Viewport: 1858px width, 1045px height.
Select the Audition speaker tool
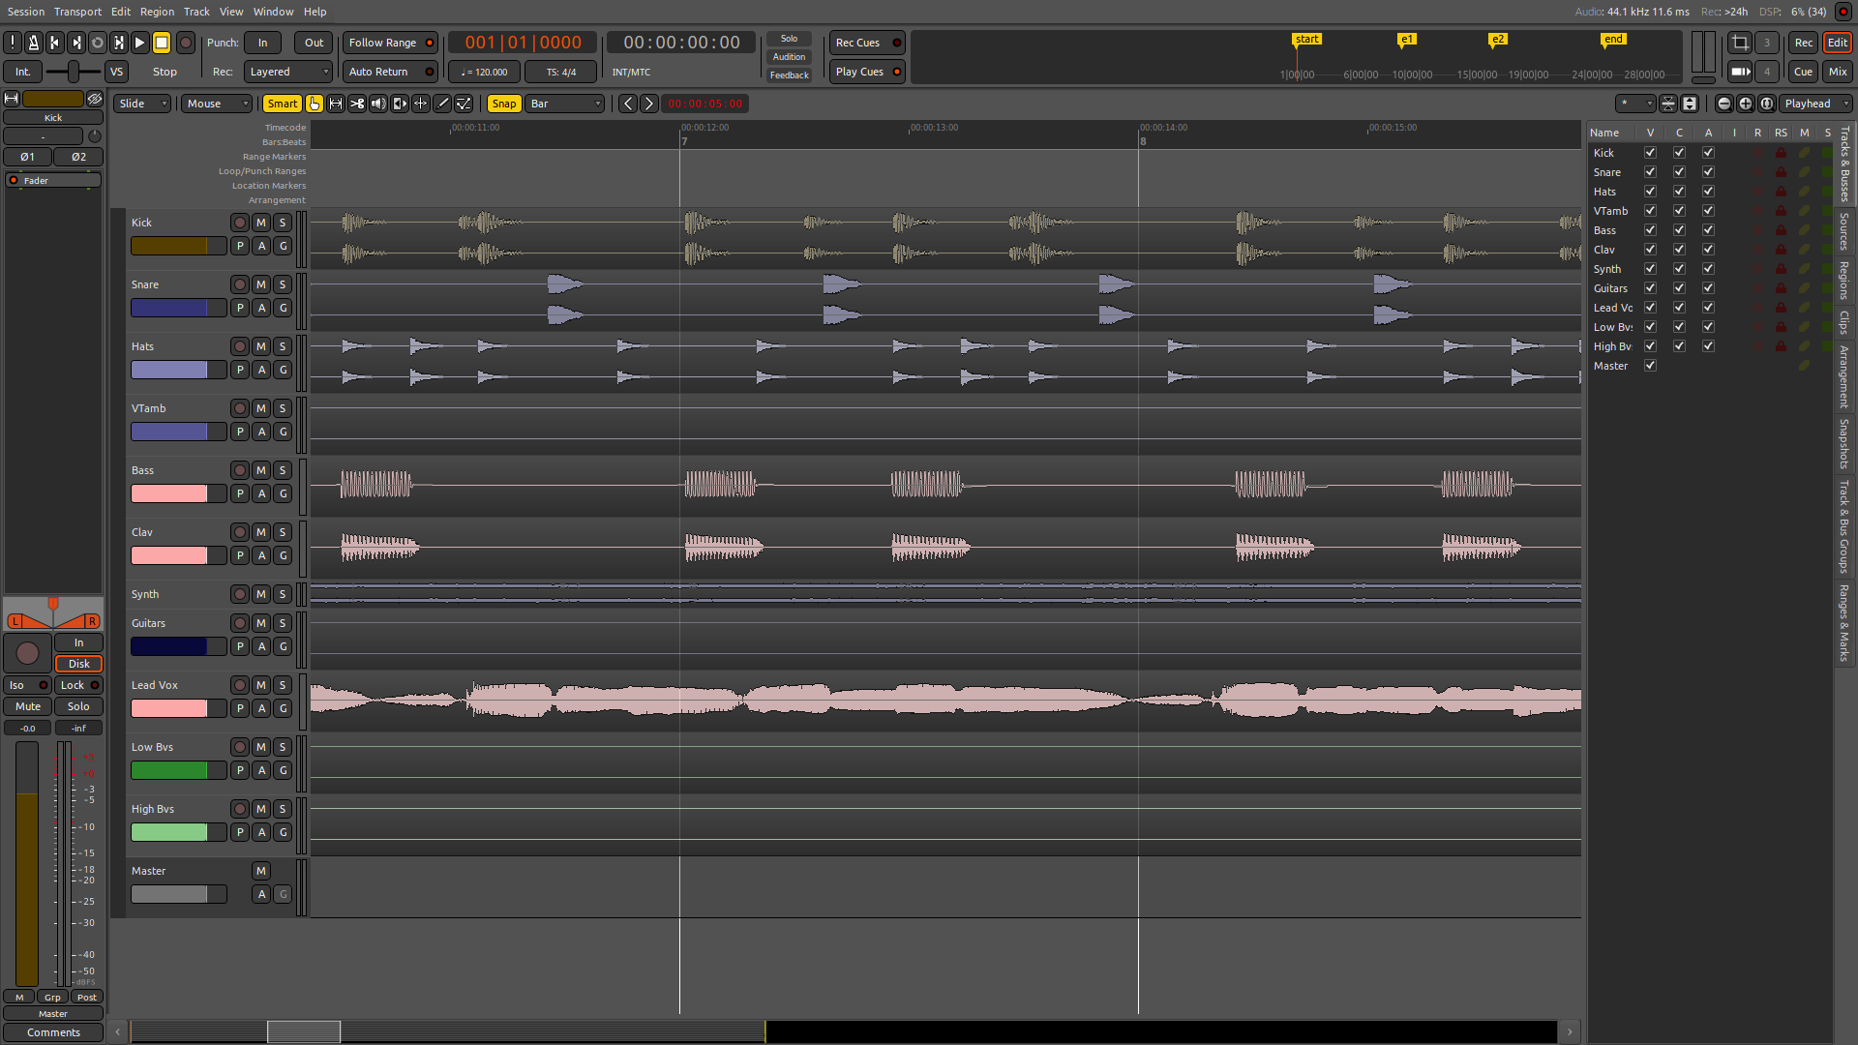[x=378, y=104]
